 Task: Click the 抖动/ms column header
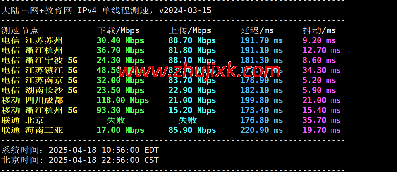319,30
